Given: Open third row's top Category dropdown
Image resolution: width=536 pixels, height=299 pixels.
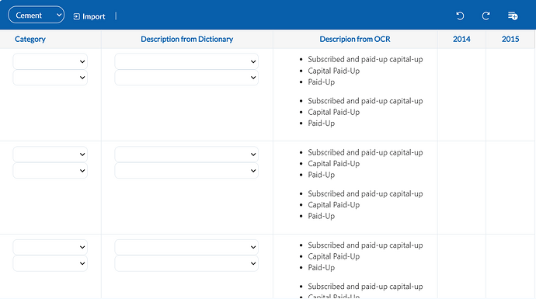Looking at the screenshot, I should coord(50,247).
